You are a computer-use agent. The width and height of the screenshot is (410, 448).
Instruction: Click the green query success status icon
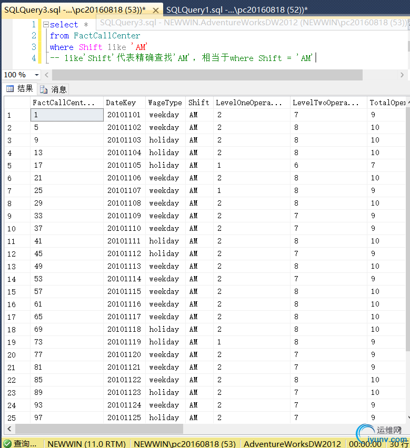[7, 444]
